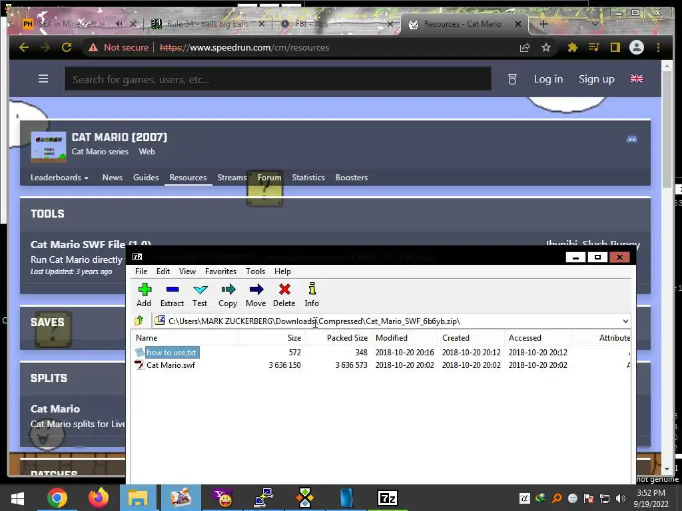Screen dimensions: 682x511
Task: Open the Windows Start menu
Action: tap(17, 498)
